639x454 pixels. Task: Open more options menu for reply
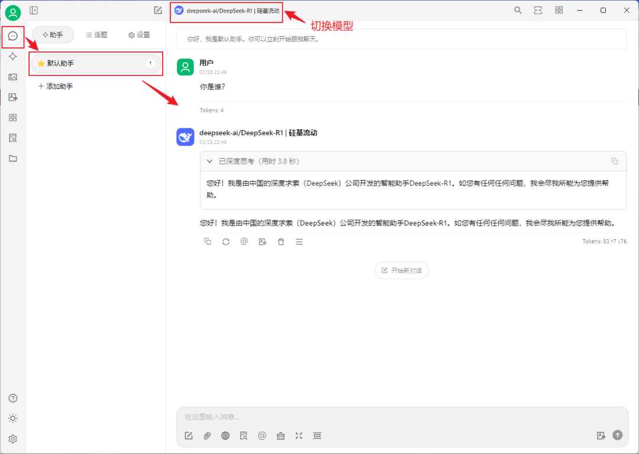point(299,242)
